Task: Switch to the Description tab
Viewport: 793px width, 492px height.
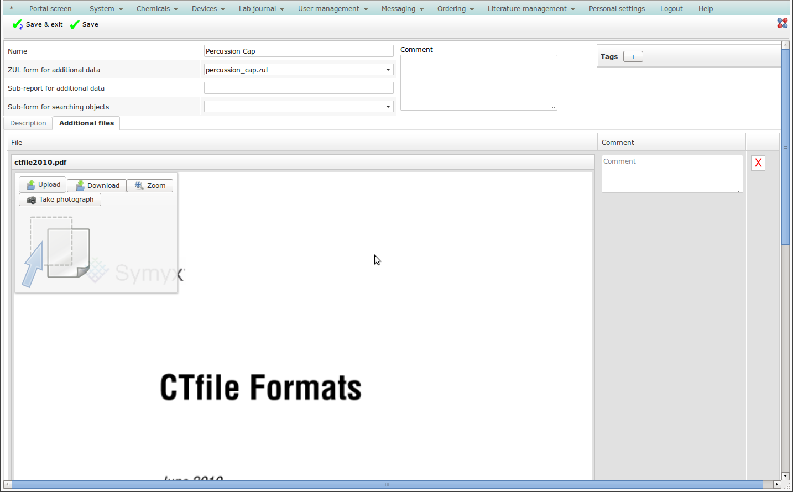Action: (28, 123)
